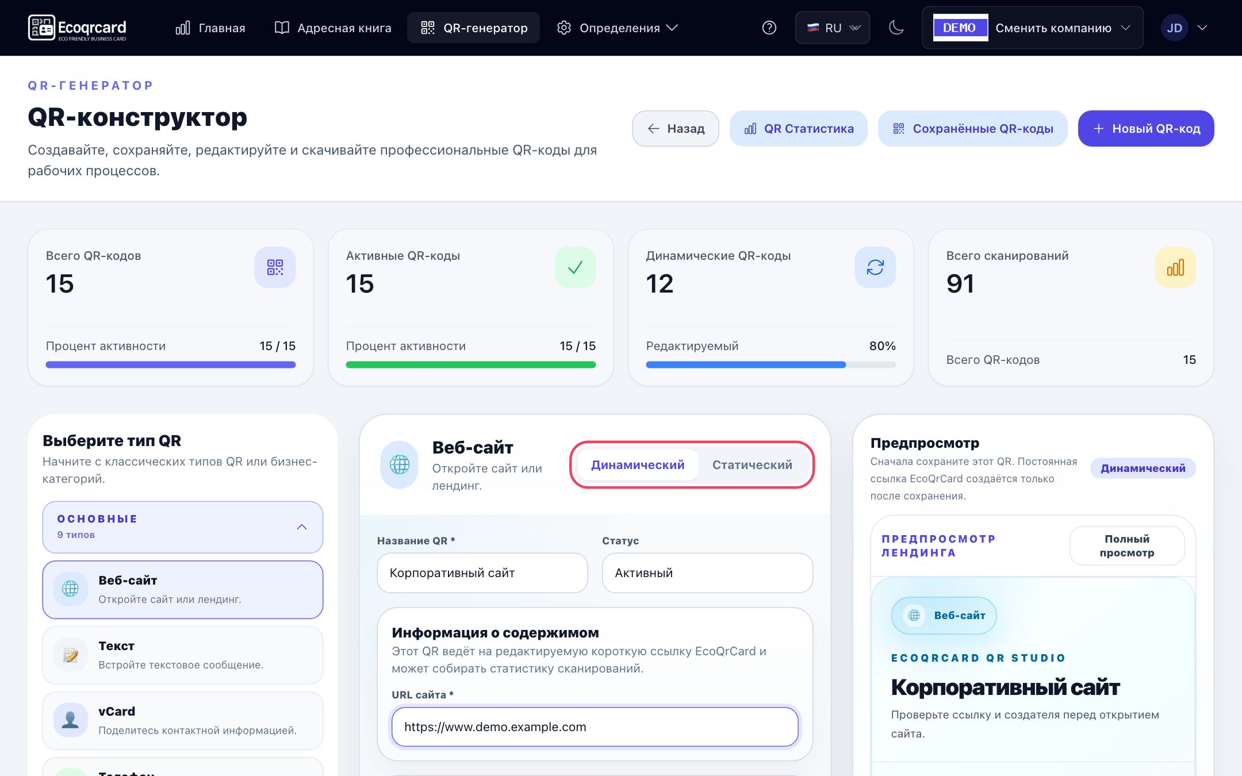
Task: Open QR-генератор nav item
Action: coord(474,28)
